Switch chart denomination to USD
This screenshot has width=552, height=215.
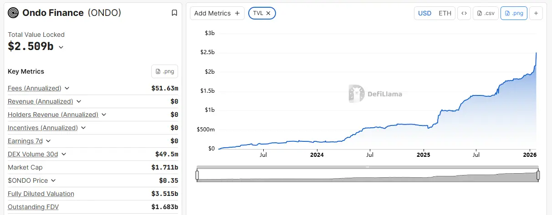coord(424,13)
